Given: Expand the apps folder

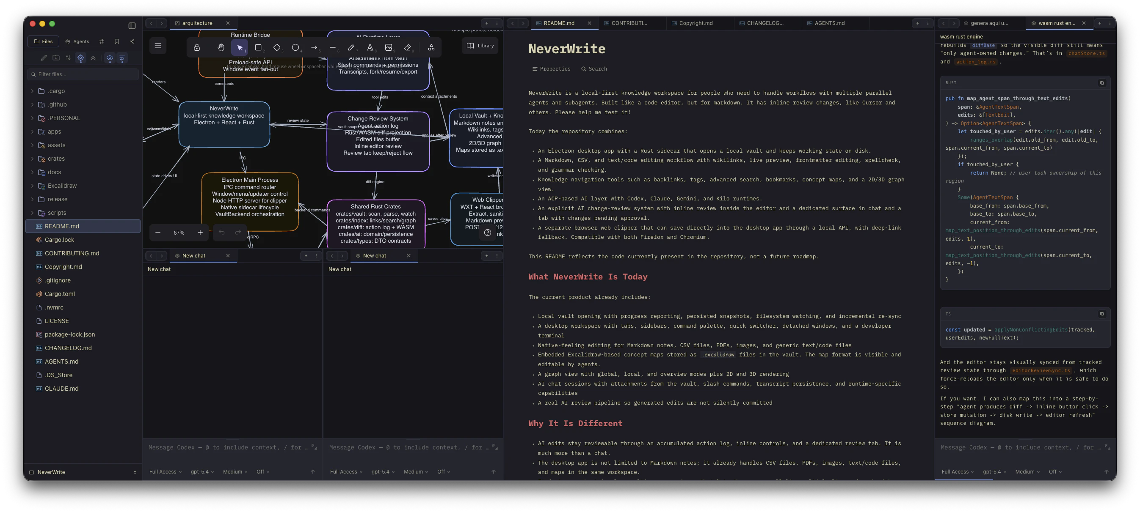Looking at the screenshot, I should coord(32,132).
